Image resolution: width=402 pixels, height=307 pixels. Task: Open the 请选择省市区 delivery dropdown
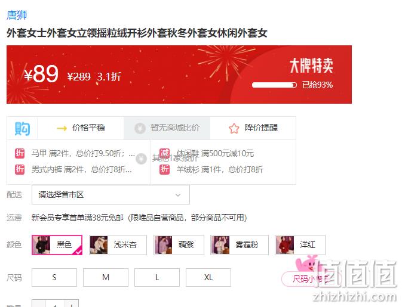(x=111, y=195)
